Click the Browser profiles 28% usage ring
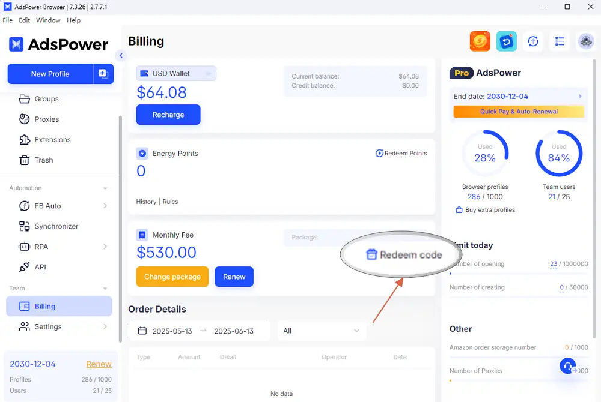 coord(485,153)
